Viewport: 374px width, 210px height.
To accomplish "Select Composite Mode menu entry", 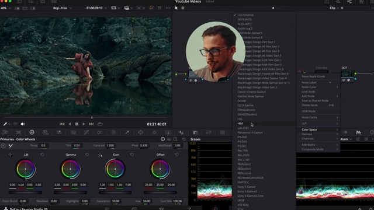I will [318, 149].
